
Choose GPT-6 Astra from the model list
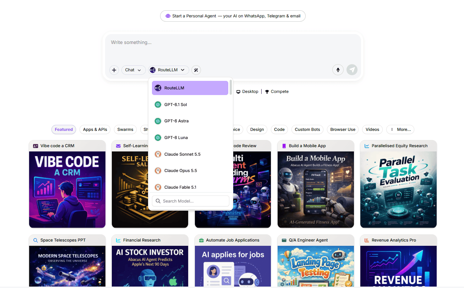[190, 121]
